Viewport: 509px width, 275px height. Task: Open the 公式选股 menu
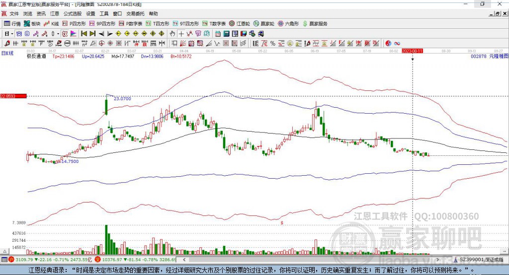(x=73, y=13)
